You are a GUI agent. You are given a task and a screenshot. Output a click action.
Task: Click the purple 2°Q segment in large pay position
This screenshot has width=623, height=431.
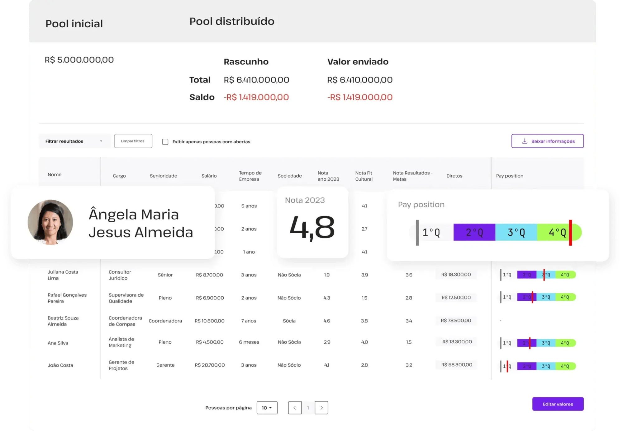[x=474, y=232]
